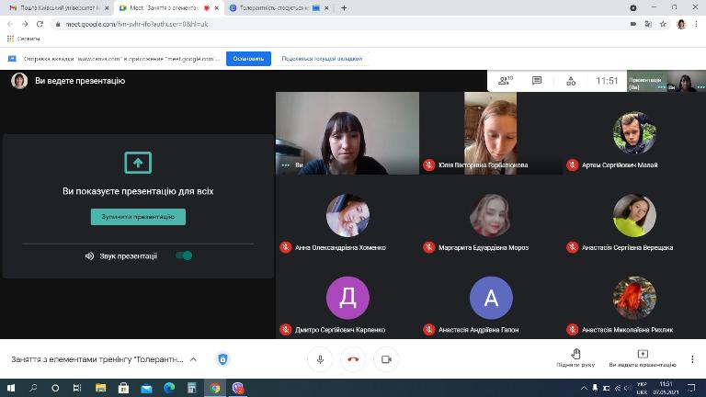The height and width of the screenshot is (397, 706).
Task: Click mute indicator for Анастасія Сергіївна Верещака
Action: click(x=573, y=247)
